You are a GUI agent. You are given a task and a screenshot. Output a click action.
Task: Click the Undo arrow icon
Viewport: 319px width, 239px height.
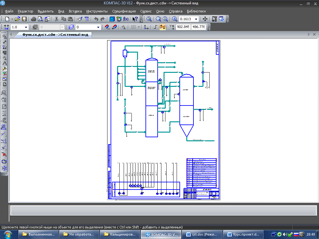coord(96,19)
